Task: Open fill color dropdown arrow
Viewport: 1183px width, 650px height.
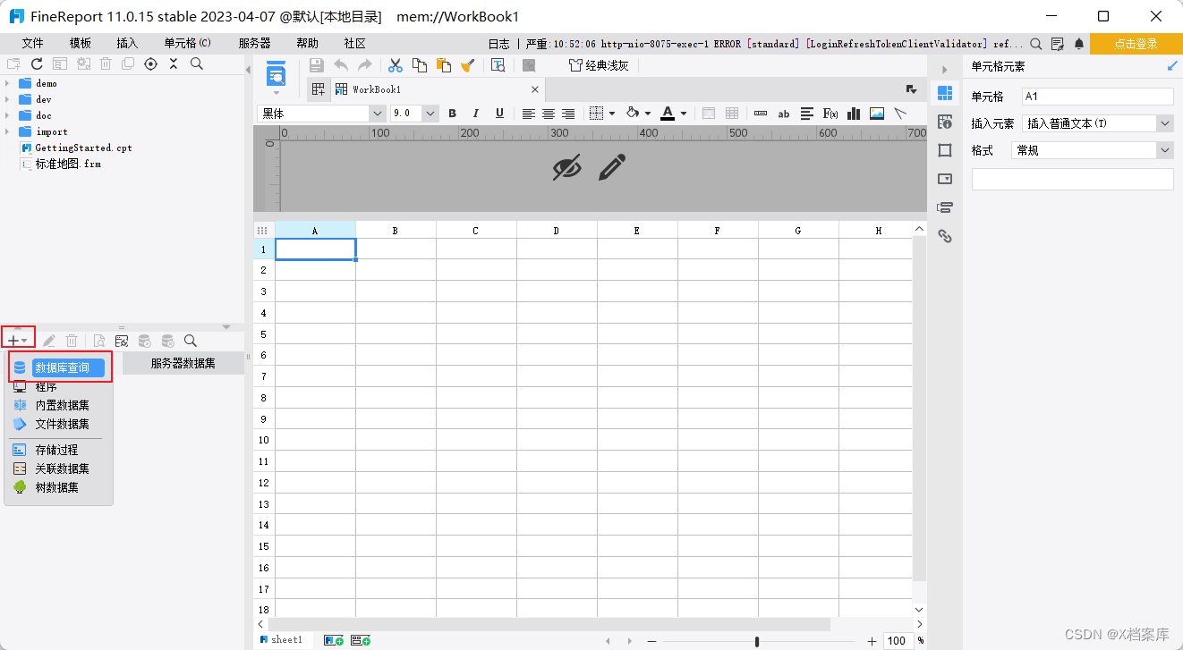Action: (648, 114)
